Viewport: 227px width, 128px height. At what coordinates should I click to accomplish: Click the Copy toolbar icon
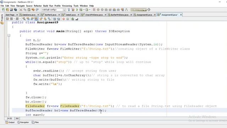pos(25,10)
